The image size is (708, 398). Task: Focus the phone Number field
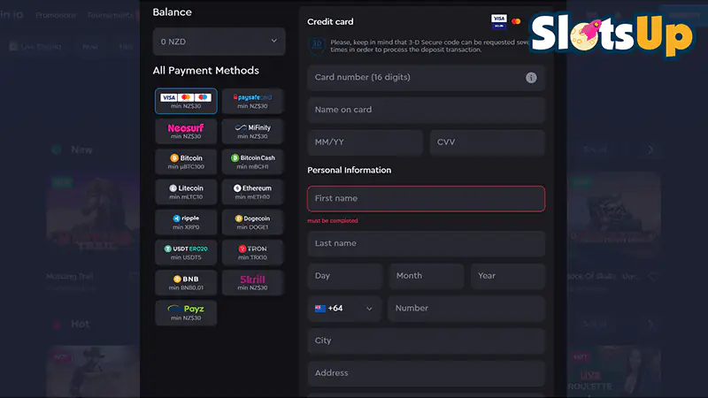point(466,309)
